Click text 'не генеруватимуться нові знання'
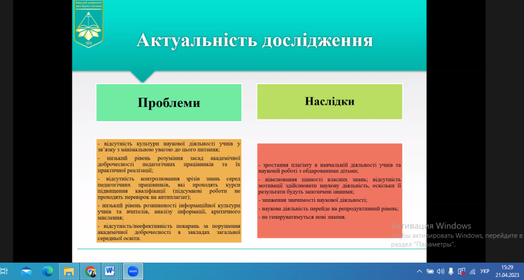524x280 pixels. tap(303, 217)
